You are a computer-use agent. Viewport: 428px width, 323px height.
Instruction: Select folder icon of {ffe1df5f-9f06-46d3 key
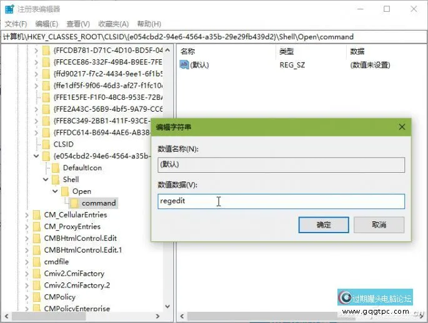point(46,85)
